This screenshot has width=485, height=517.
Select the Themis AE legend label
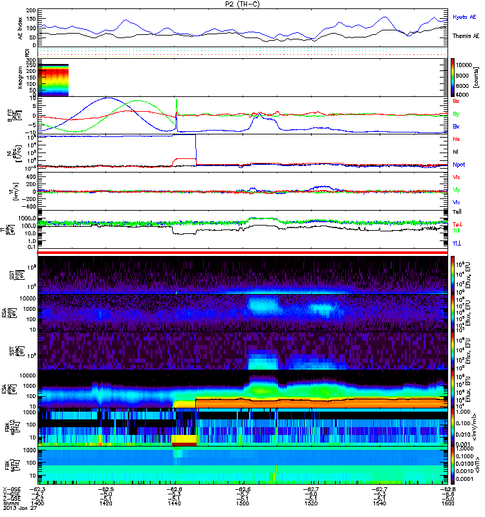466,36
